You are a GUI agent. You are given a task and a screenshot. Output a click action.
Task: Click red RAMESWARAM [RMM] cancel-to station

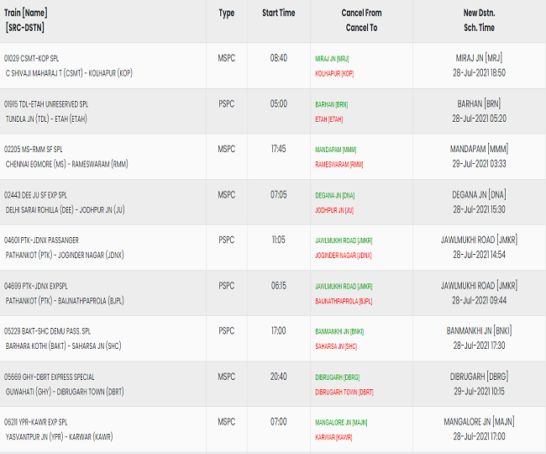coord(339,164)
